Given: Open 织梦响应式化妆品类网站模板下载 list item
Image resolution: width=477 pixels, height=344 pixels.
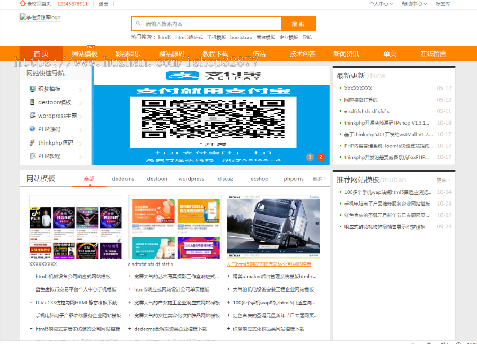Looking at the screenshot, I should (x=268, y=329).
